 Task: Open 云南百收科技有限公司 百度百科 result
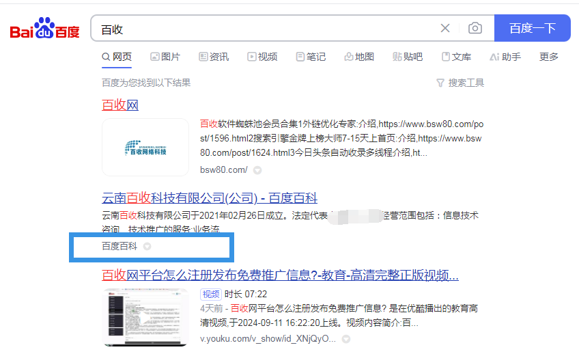[x=210, y=198]
